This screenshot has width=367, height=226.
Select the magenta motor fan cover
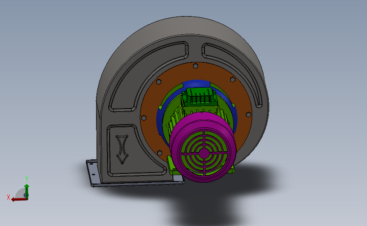coord(203,147)
